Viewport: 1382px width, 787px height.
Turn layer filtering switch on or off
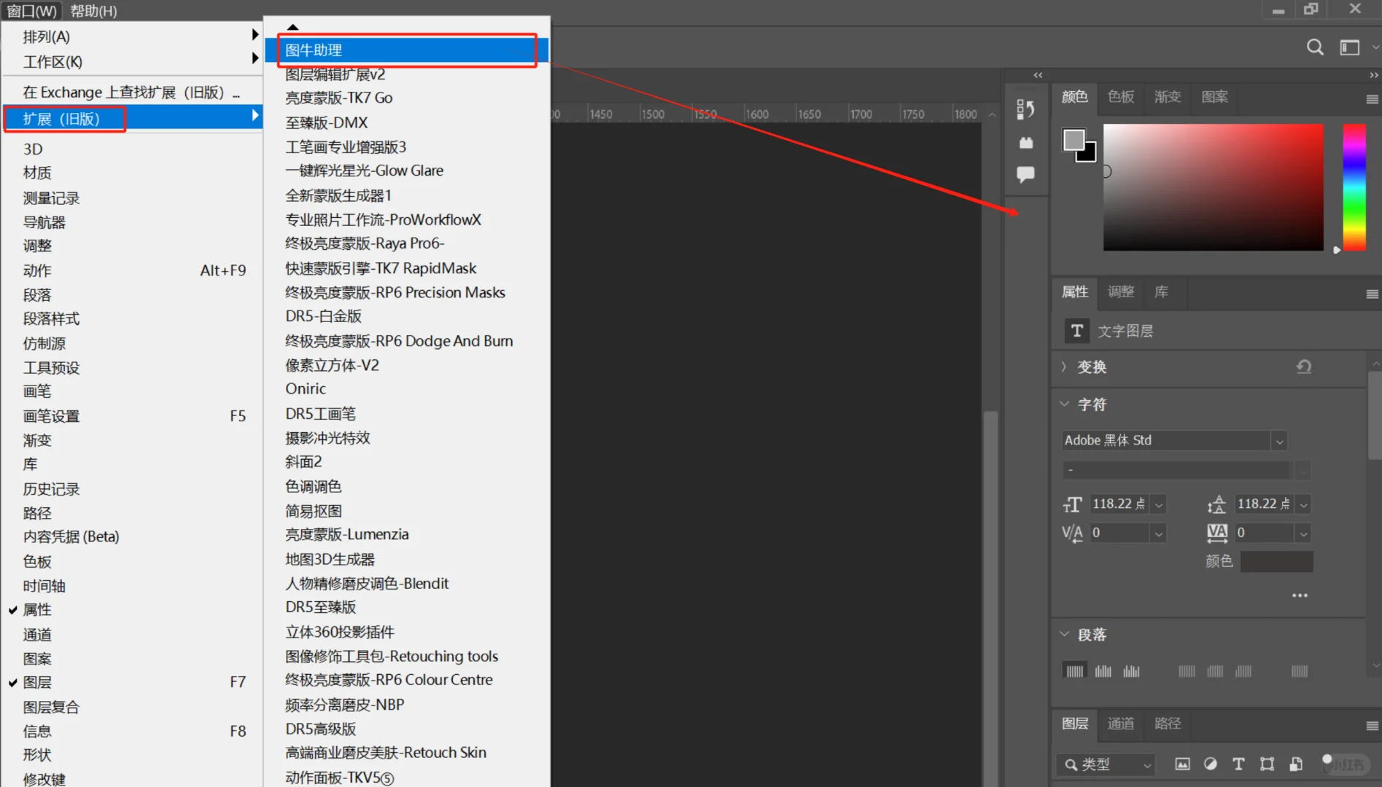(1327, 762)
